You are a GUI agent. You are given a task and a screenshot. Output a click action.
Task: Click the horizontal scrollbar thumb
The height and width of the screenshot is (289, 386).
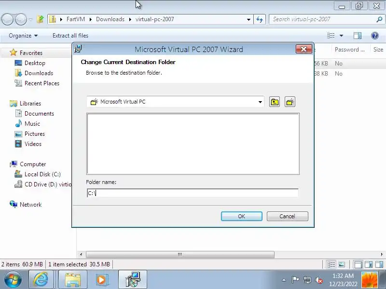(x=180, y=254)
